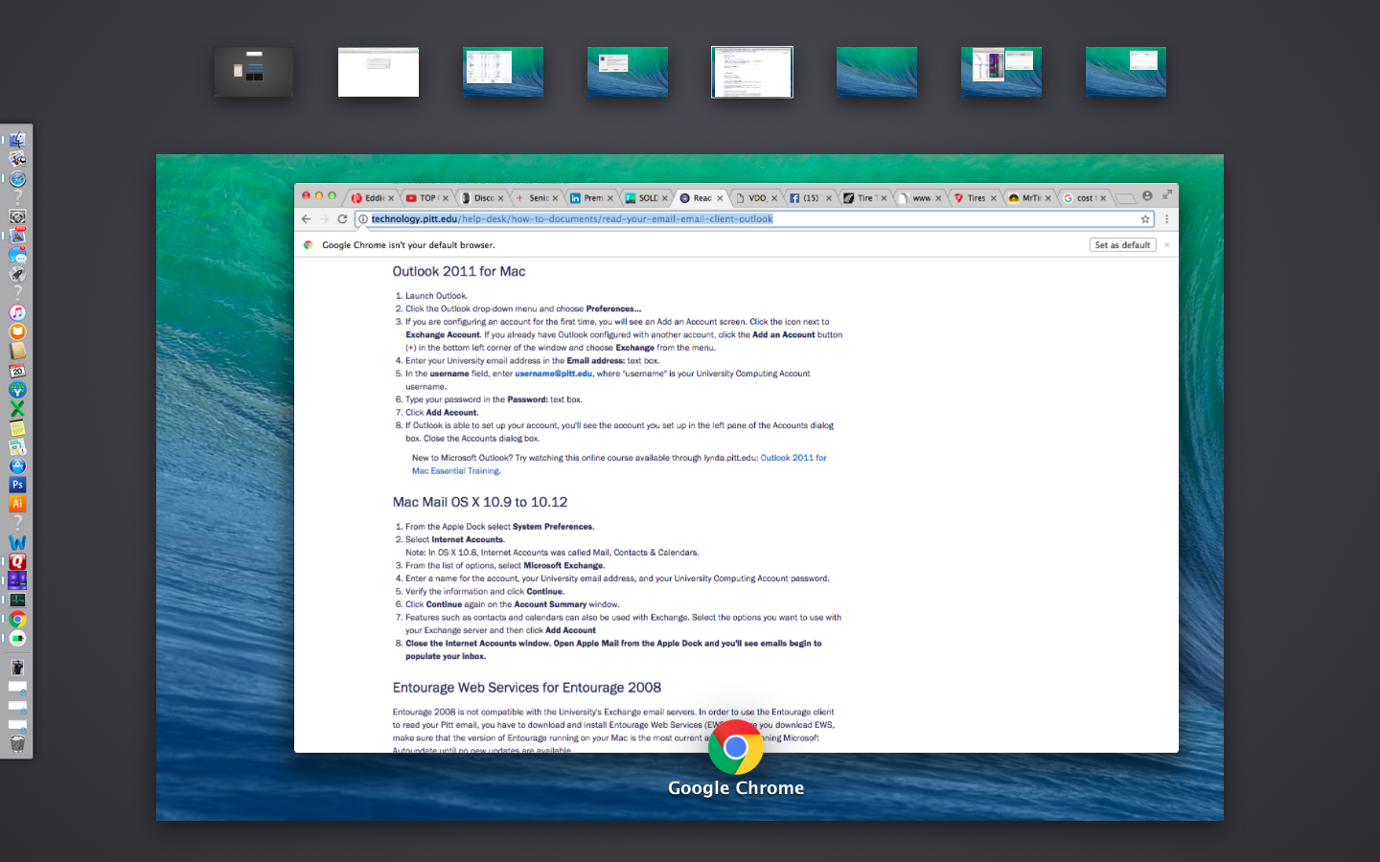
Task: Open a new Chrome tab
Action: click(x=1125, y=198)
